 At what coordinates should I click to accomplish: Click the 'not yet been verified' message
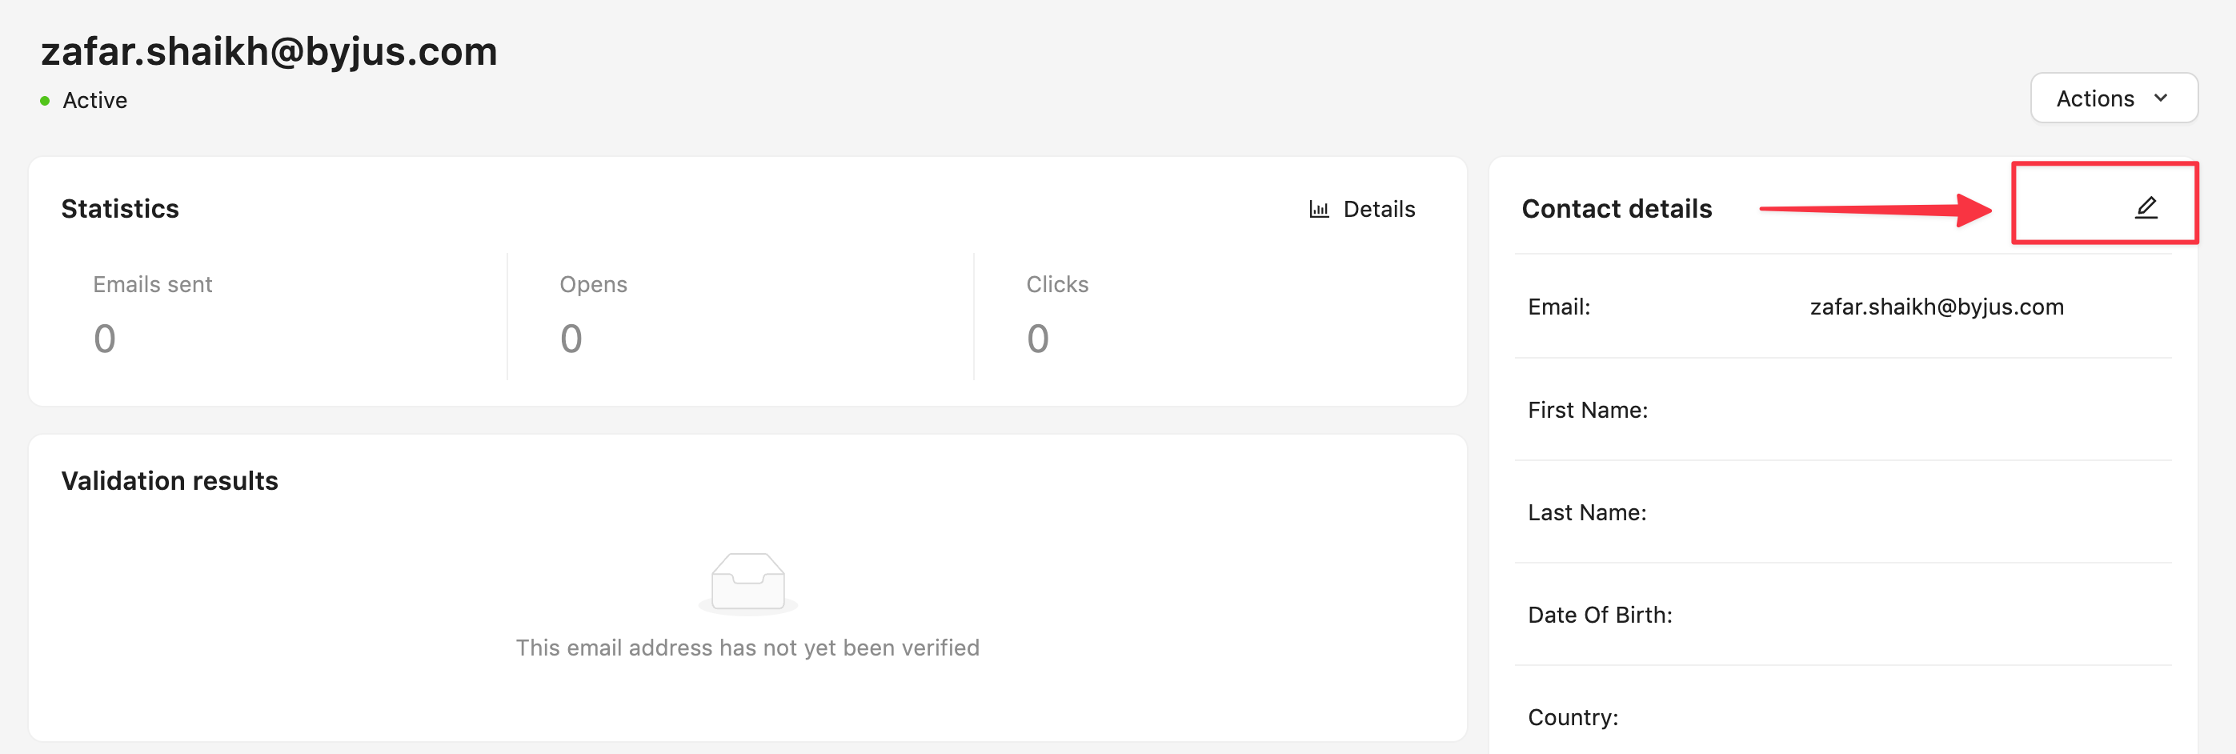(x=747, y=648)
